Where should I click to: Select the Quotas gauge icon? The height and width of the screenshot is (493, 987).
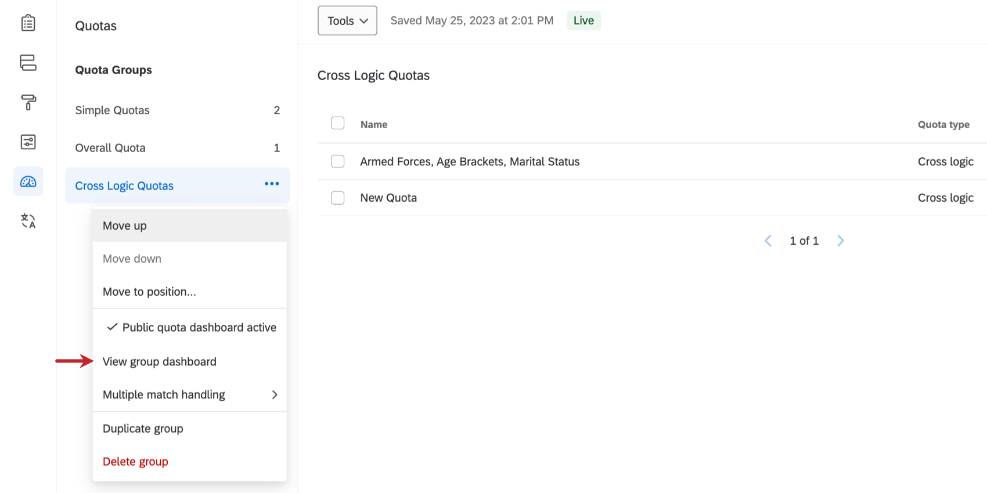28,182
